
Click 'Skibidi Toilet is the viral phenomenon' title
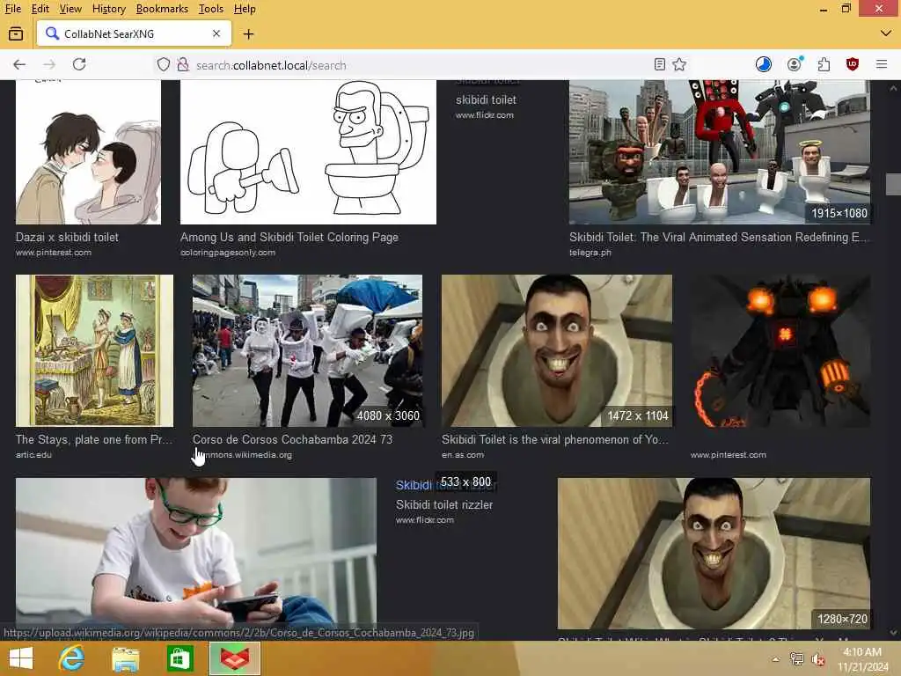[x=554, y=439]
